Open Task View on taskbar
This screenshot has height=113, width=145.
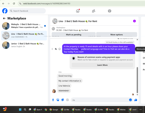point(30,110)
